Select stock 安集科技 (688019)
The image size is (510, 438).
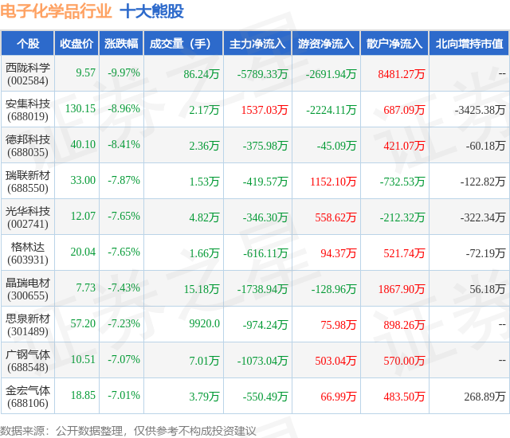click(28, 110)
